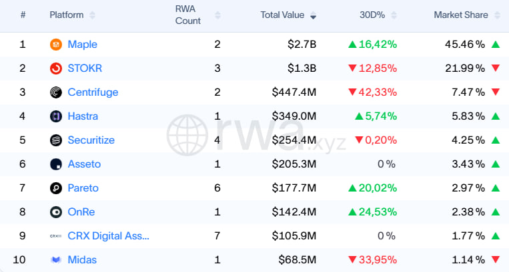Viewport: 509px width, 272px height.
Task: Sort table by Platform column arrows
Action: coord(93,15)
